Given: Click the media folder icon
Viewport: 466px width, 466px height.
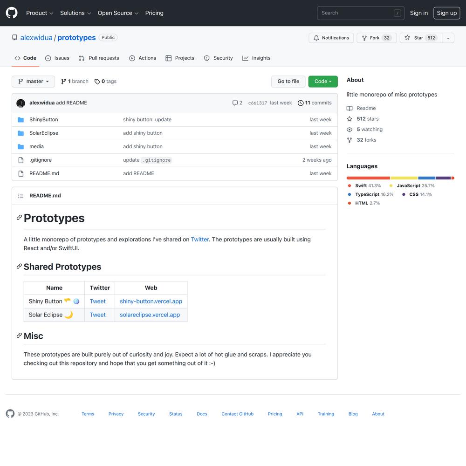Looking at the screenshot, I should pos(21,146).
